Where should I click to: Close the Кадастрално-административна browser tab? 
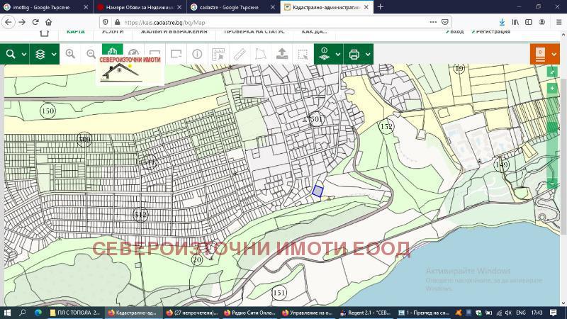(x=366, y=7)
